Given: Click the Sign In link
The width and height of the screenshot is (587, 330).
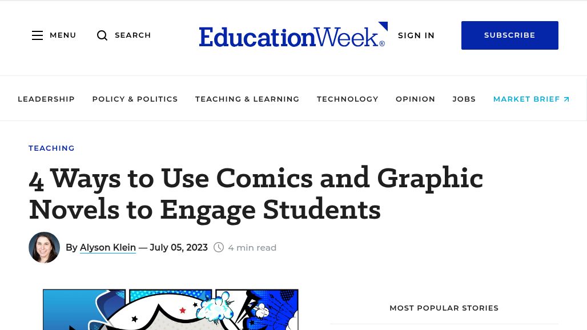Looking at the screenshot, I should (x=416, y=35).
